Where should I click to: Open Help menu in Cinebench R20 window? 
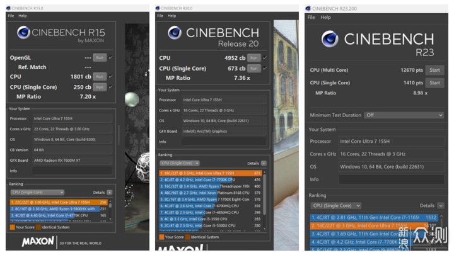tap(172, 16)
